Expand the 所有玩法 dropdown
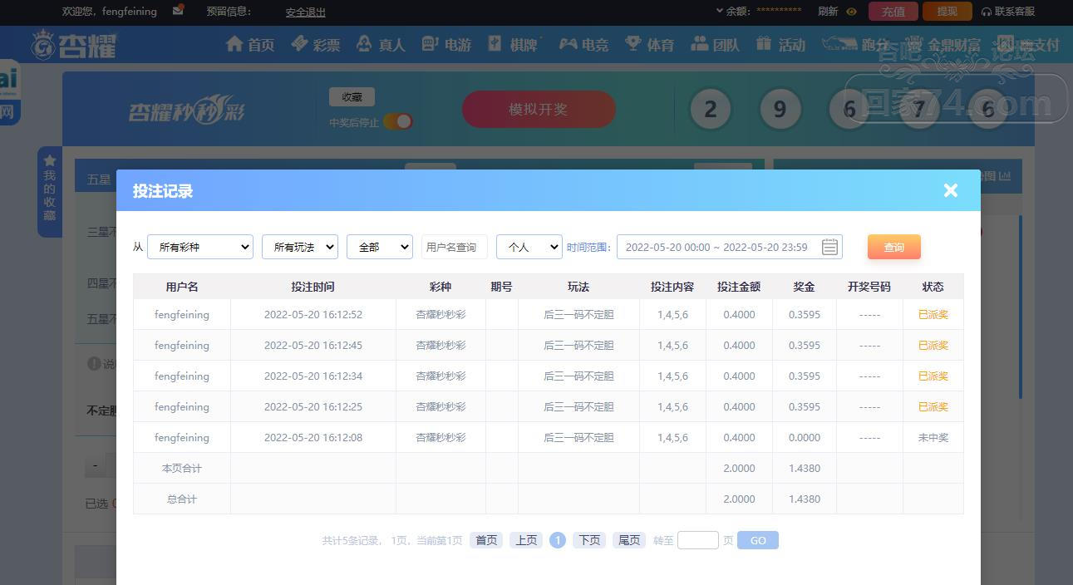The image size is (1073, 585). 299,247
